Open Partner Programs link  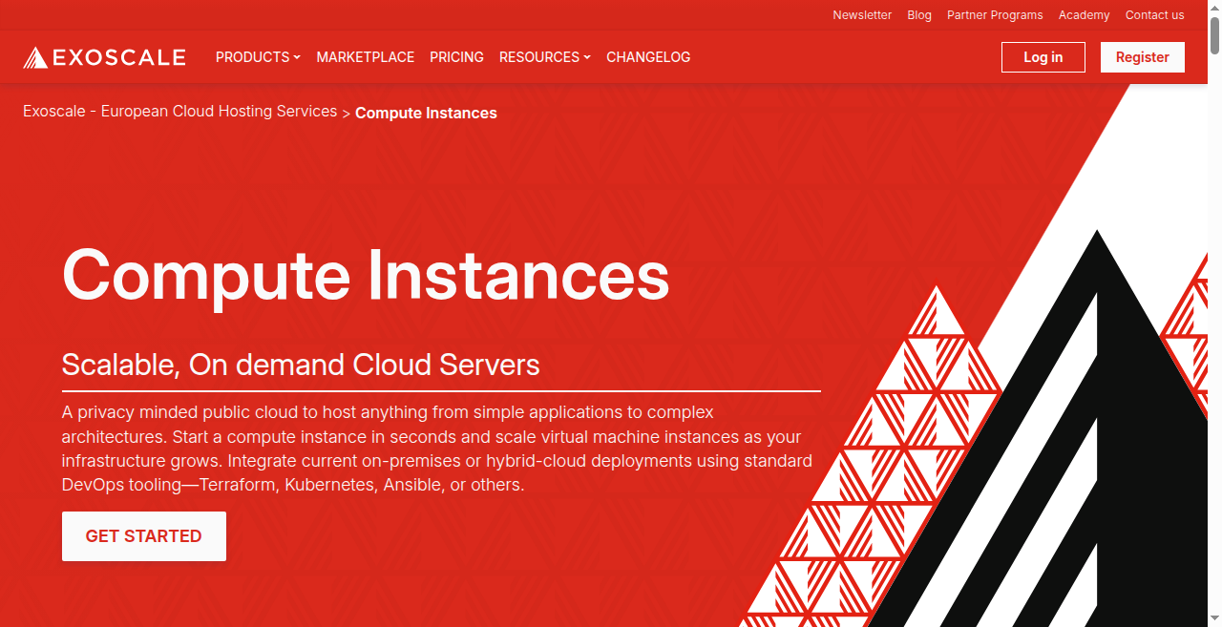[x=995, y=15]
